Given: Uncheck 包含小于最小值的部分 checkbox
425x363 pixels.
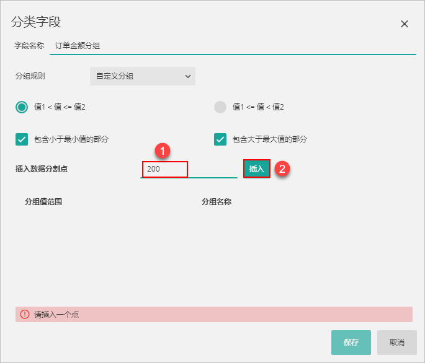Looking at the screenshot, I should (x=22, y=139).
